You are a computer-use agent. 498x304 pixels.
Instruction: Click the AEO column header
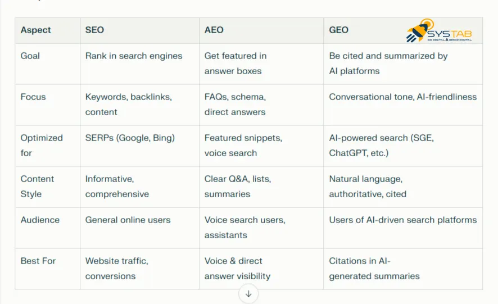tap(214, 30)
